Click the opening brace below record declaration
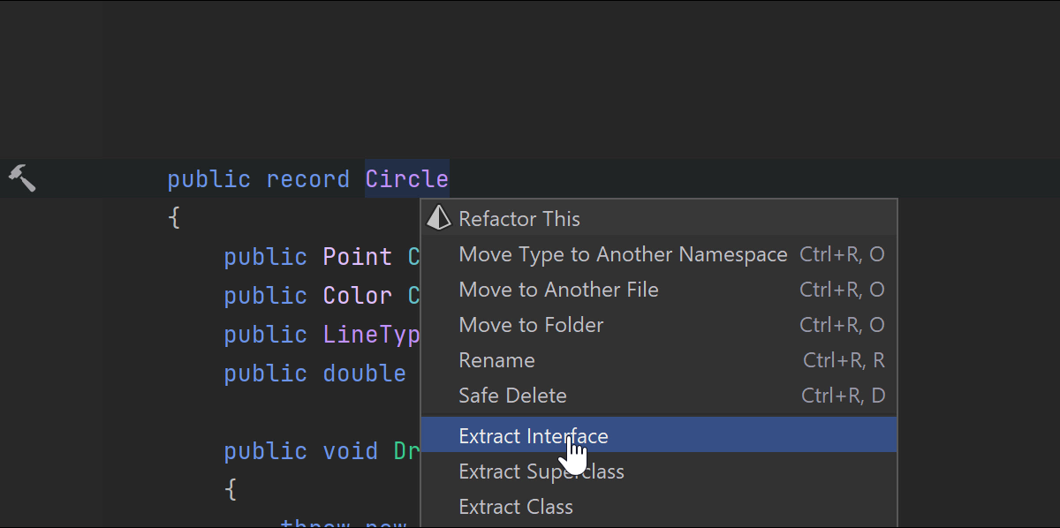 [174, 217]
